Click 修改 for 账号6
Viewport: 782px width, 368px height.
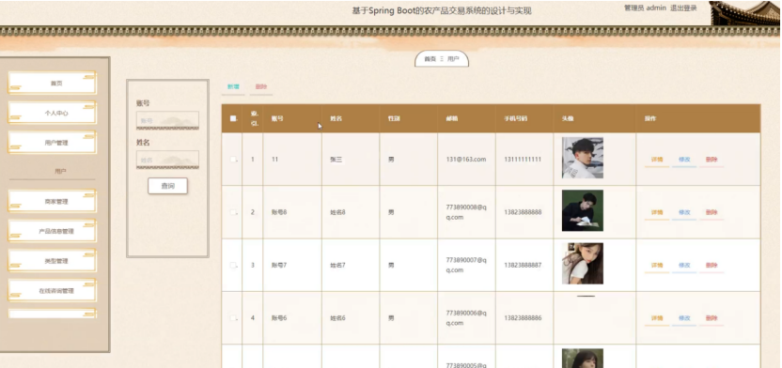684,318
